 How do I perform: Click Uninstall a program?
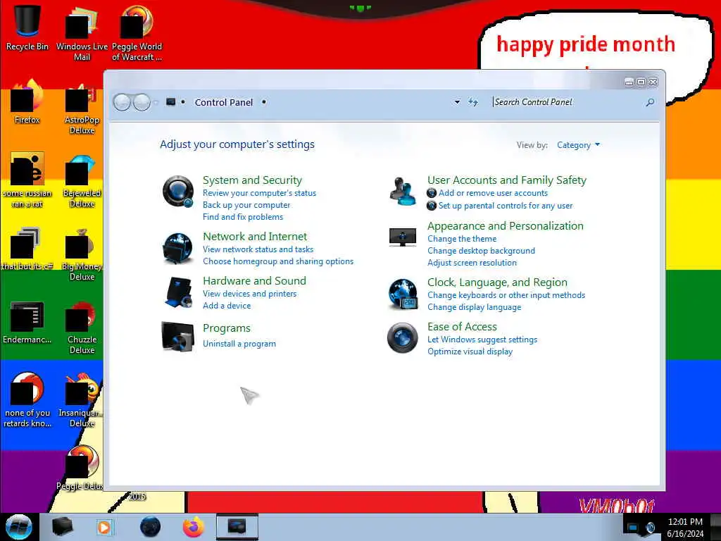(239, 344)
